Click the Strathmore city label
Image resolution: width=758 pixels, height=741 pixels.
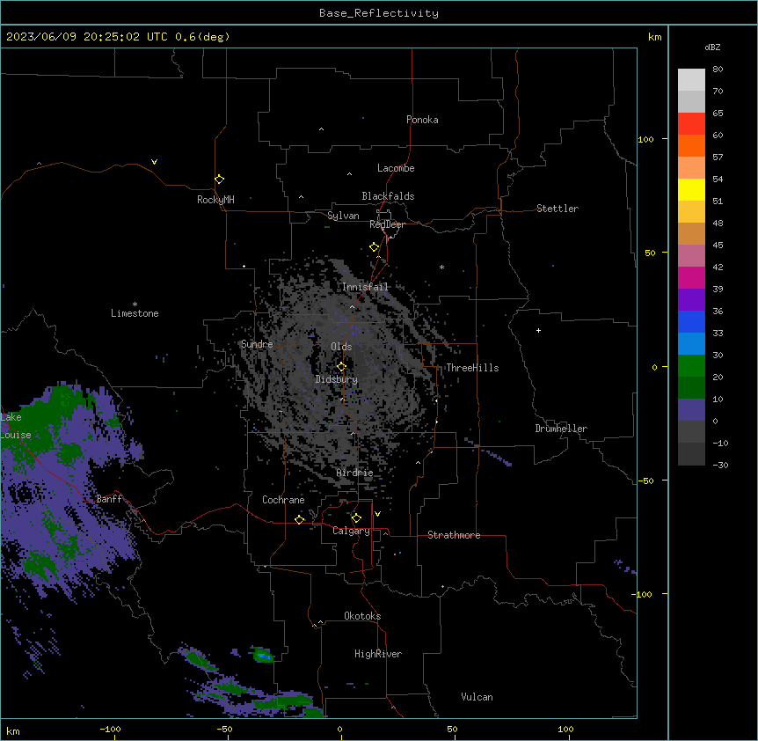click(454, 535)
